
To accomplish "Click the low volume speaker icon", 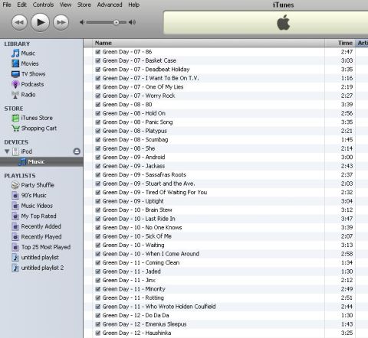I will (x=82, y=22).
